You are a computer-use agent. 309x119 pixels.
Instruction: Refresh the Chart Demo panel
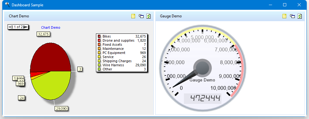(148, 16)
